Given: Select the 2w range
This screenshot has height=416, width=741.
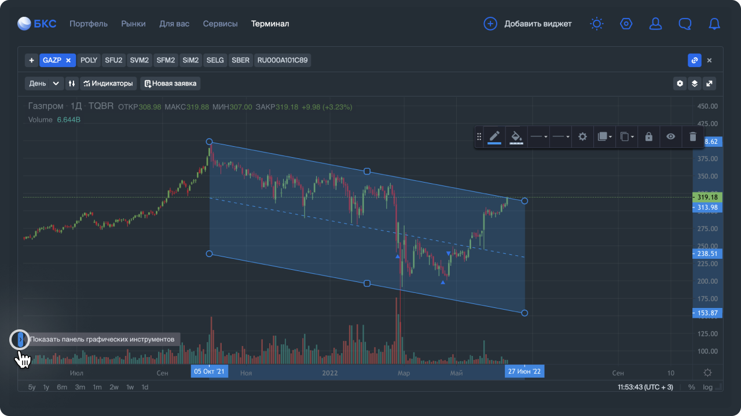Looking at the screenshot, I should (x=114, y=387).
